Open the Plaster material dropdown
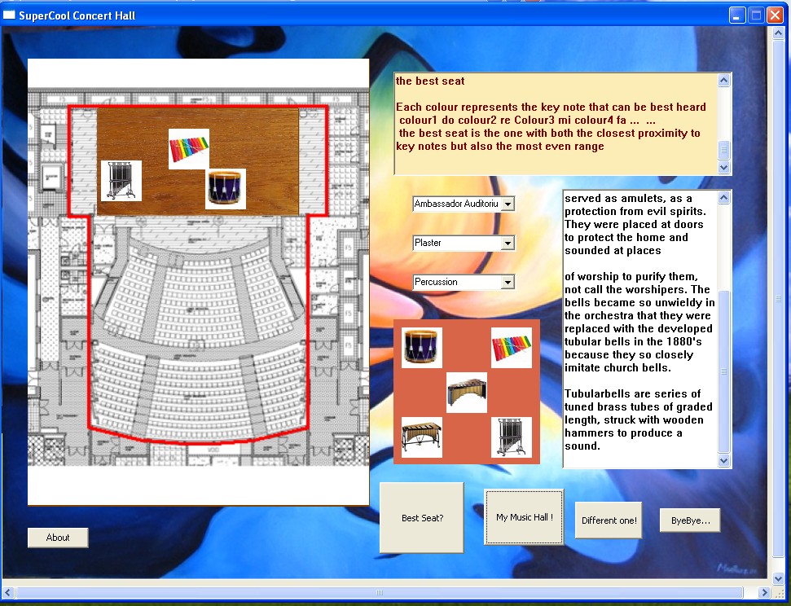 [x=508, y=244]
